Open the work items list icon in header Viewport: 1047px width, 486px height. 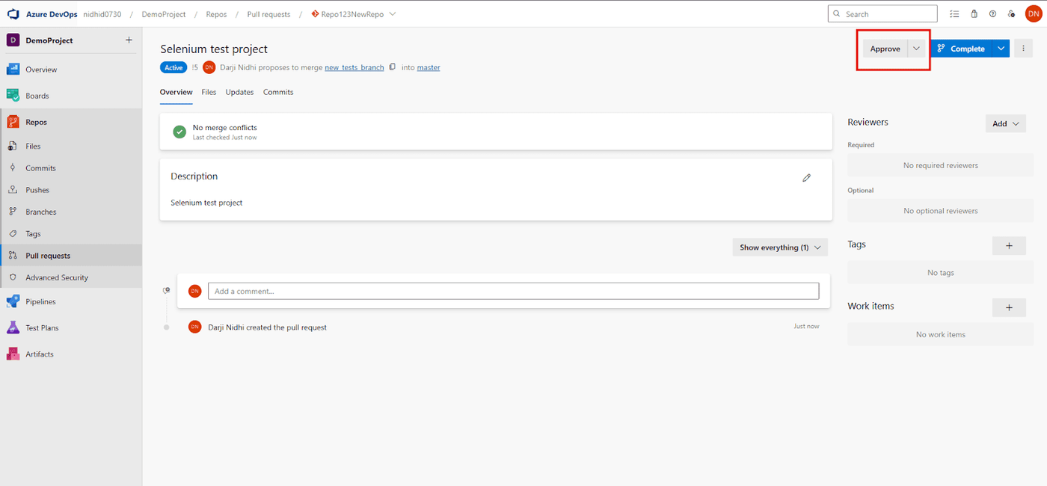click(954, 14)
